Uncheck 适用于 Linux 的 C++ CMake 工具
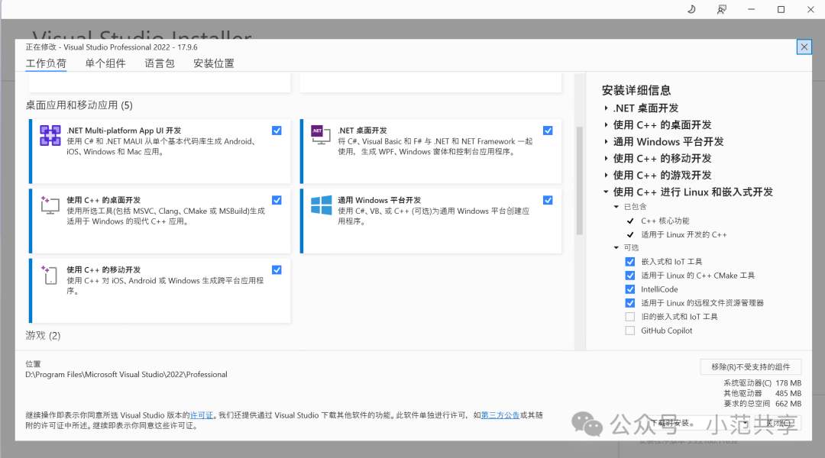825x458 pixels. 629,275
